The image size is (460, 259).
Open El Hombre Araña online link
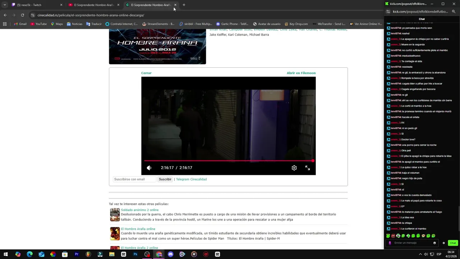138,229
